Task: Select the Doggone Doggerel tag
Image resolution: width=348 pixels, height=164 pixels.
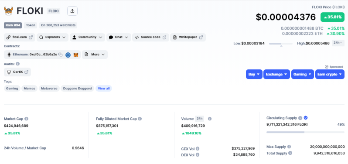Action: [77, 89]
